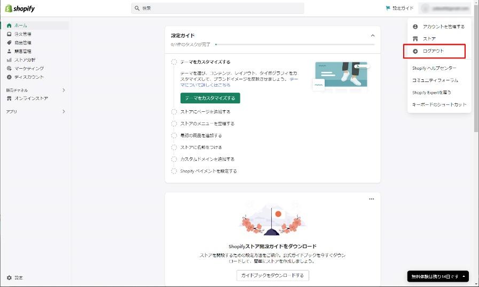Open the ストアに名前をつける task
Image resolution: width=479 pixels, height=287 pixels.
pyautogui.click(x=201, y=147)
